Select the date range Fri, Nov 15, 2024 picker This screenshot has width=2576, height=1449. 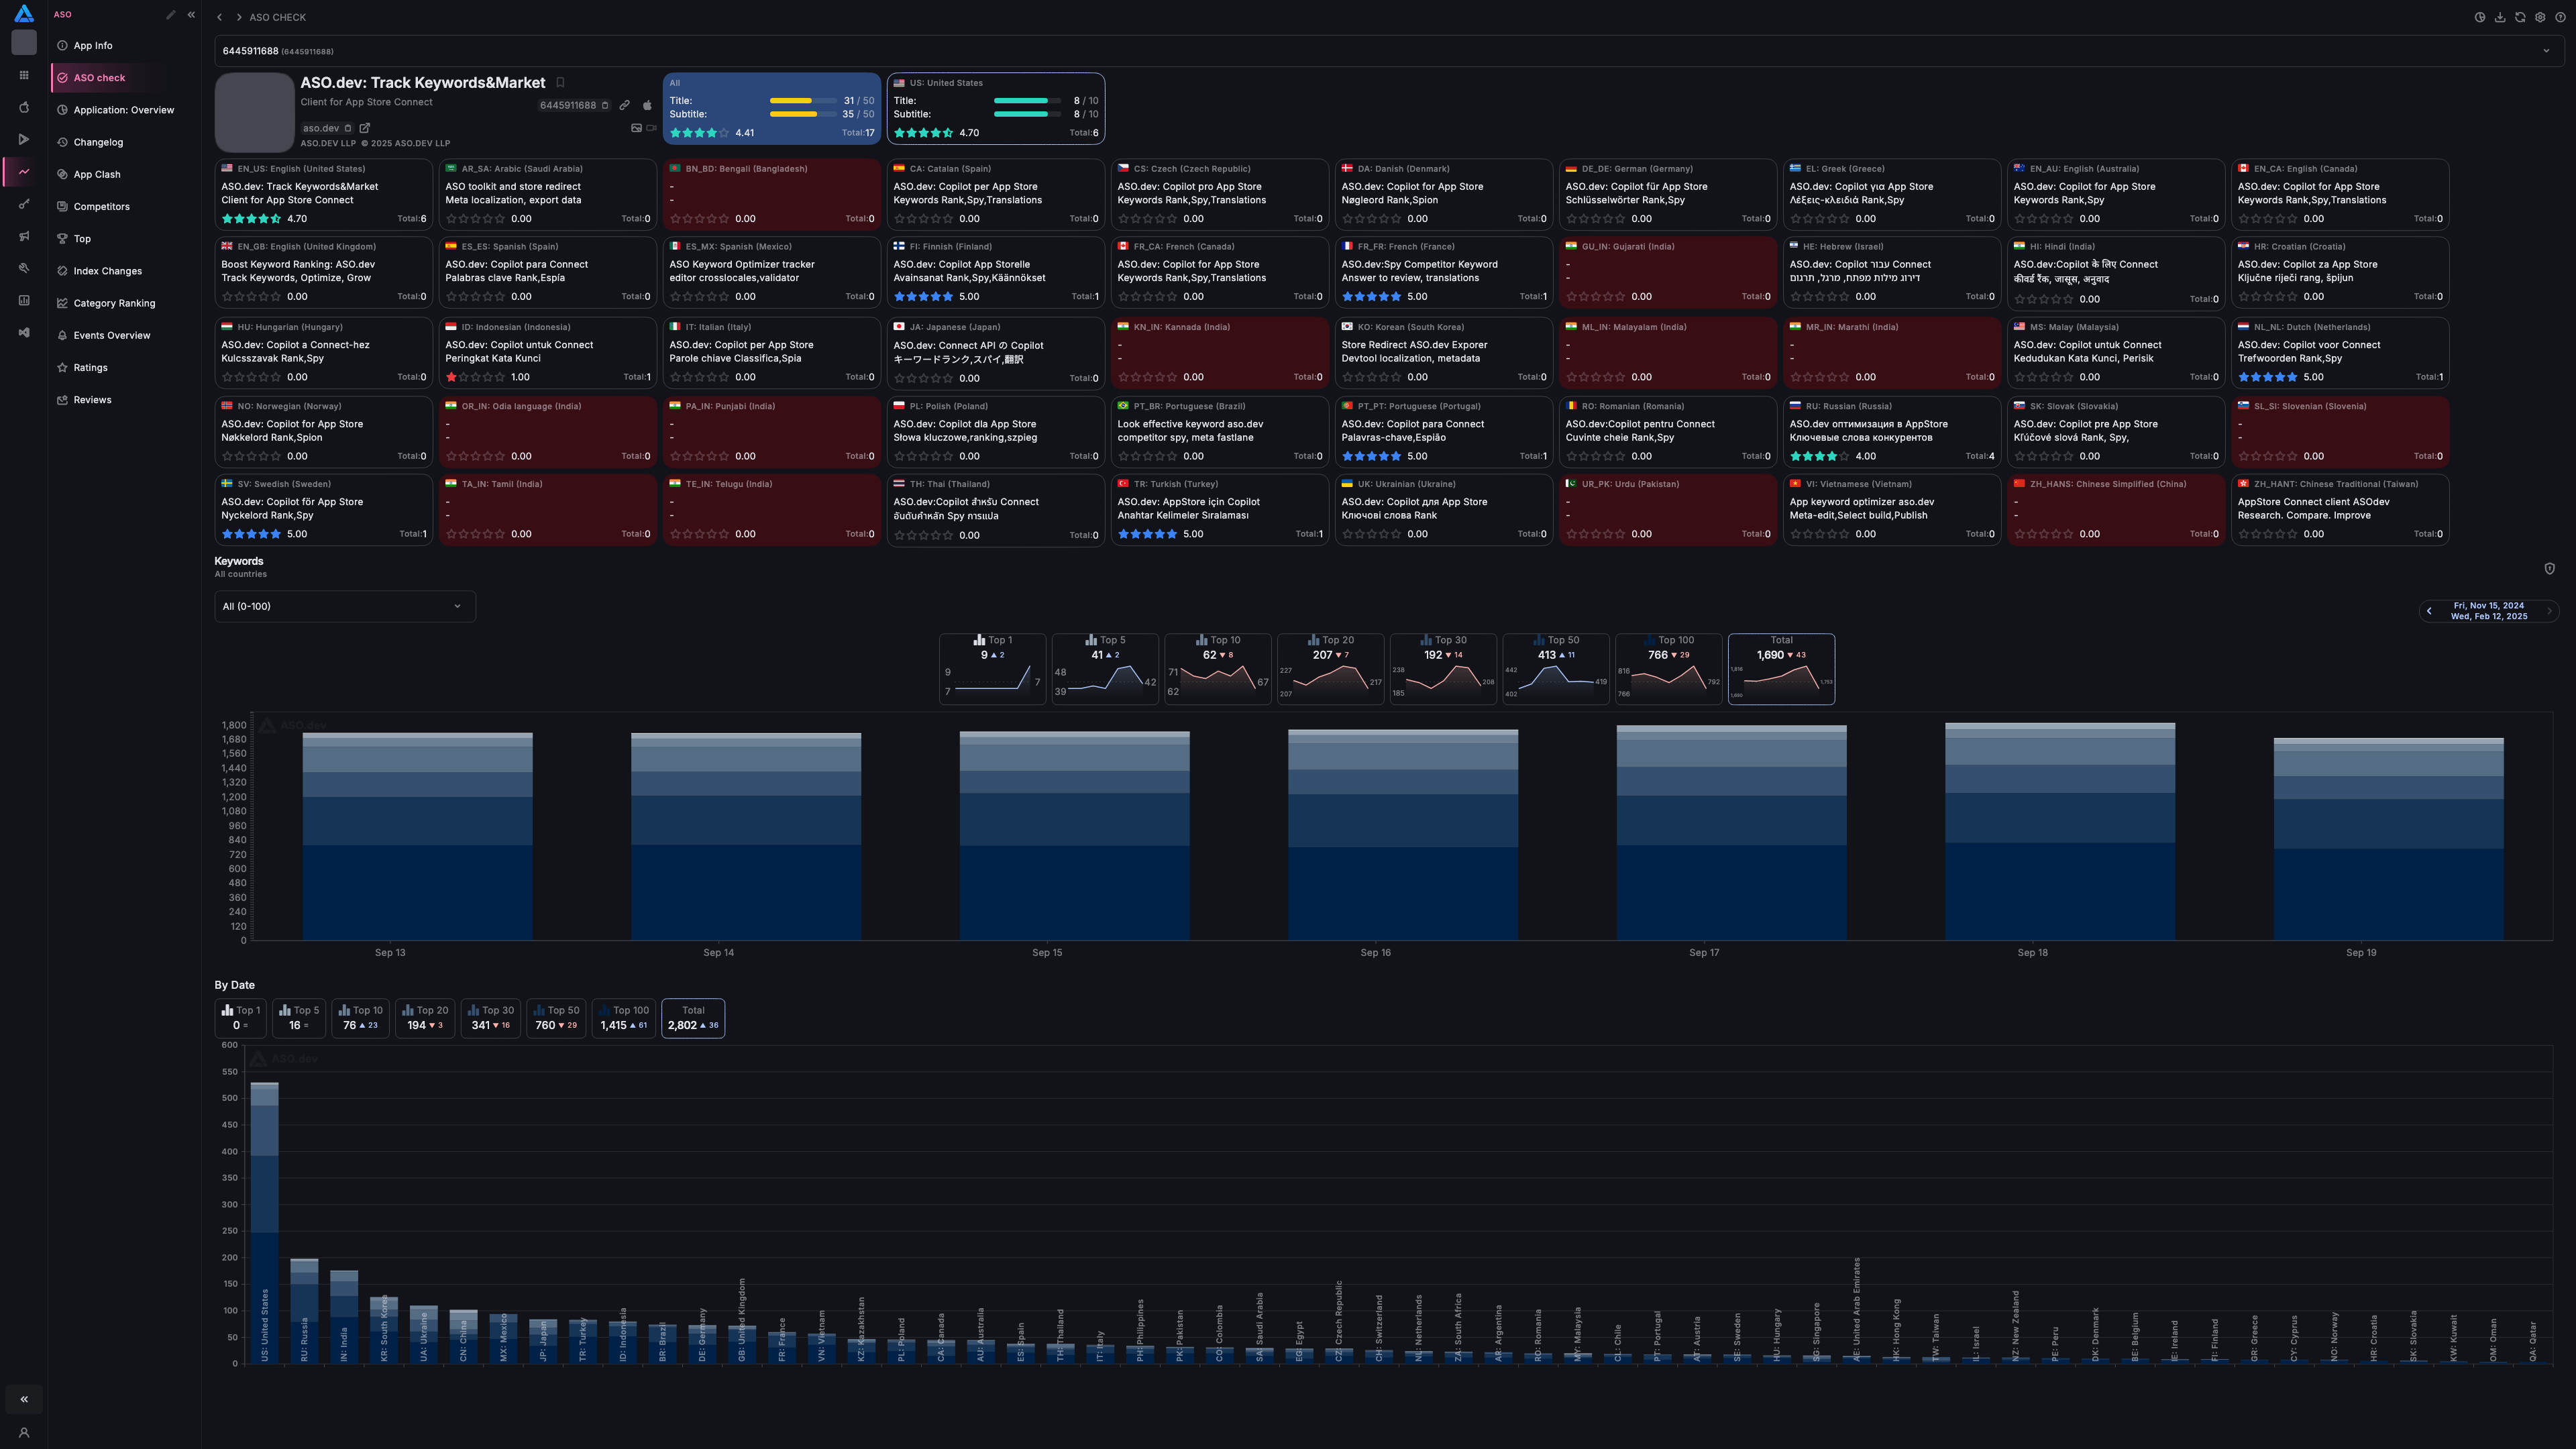coord(2489,611)
